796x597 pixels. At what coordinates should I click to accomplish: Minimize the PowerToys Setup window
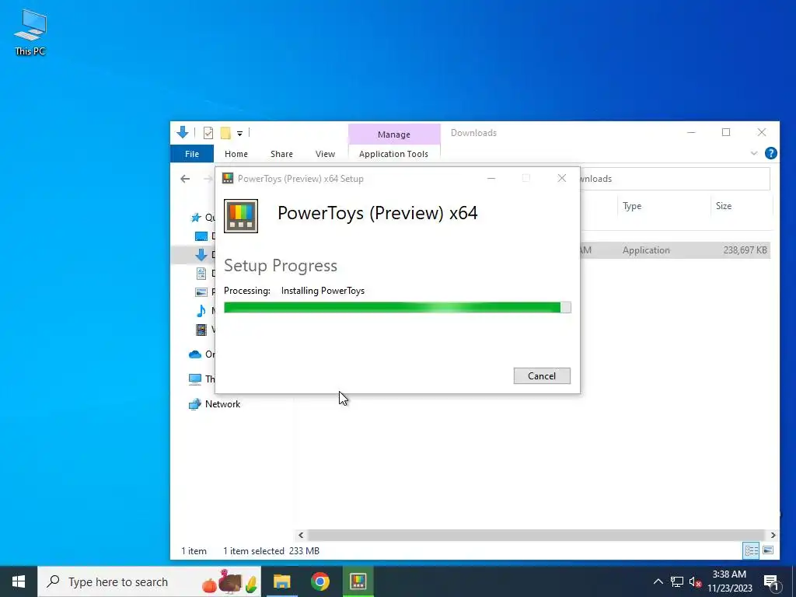(491, 178)
